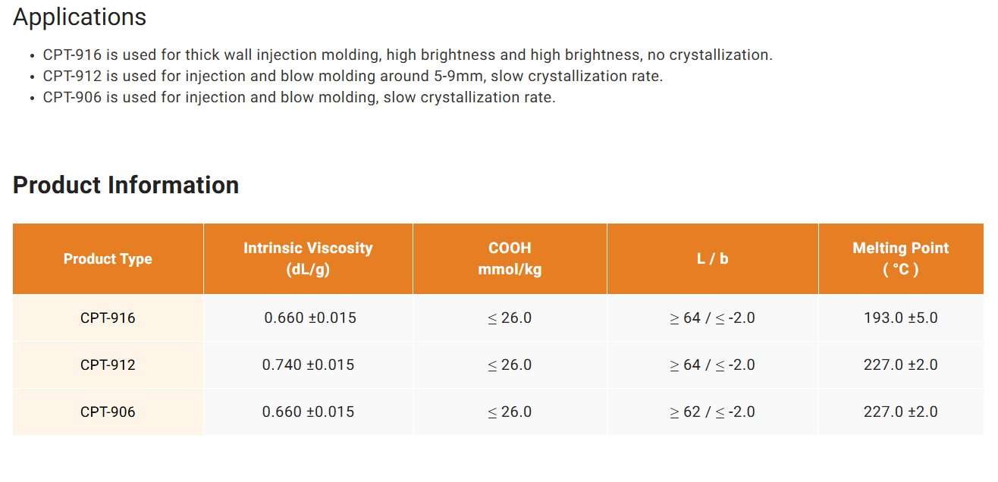Click the ≥ 62 / ≤ -2.0 cell

(x=713, y=412)
